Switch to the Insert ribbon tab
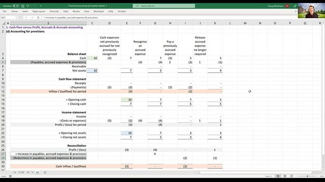Screen dimensions: 325x182 coord(25,11)
